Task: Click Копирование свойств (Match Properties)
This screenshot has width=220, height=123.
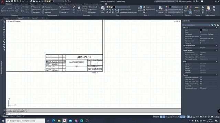Action: 161,10
